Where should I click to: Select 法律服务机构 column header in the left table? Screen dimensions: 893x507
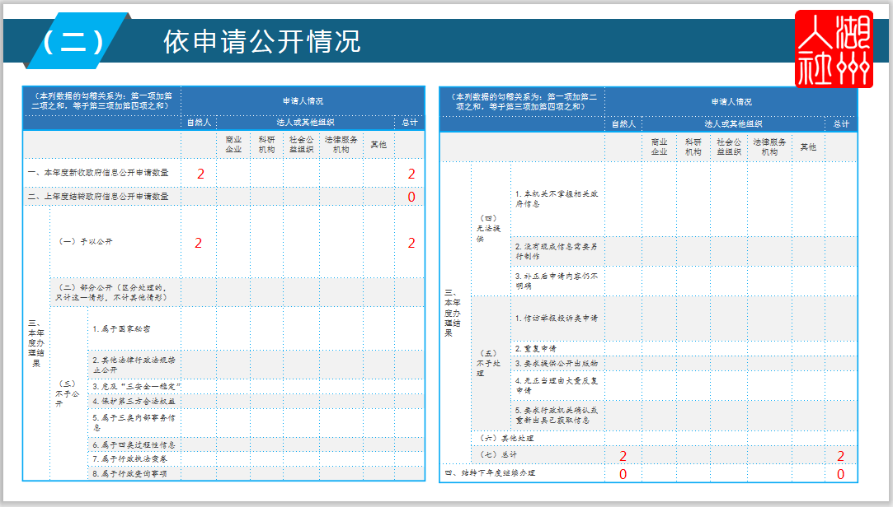pos(341,144)
